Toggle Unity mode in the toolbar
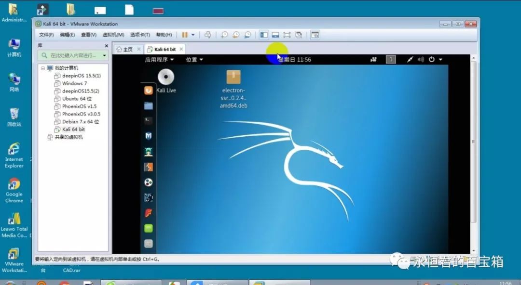 [299, 35]
